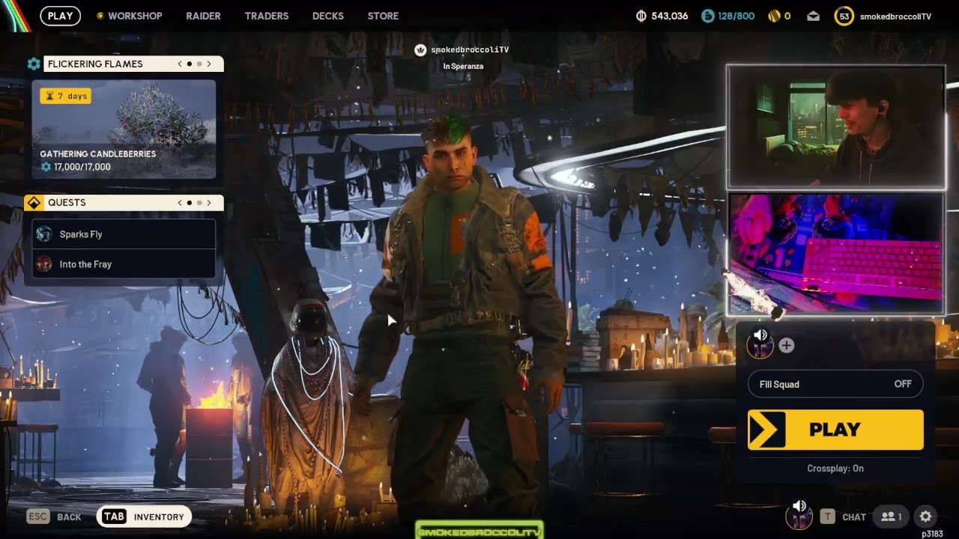Image resolution: width=959 pixels, height=539 pixels.
Task: Open the text CHAT button
Action: click(x=843, y=517)
